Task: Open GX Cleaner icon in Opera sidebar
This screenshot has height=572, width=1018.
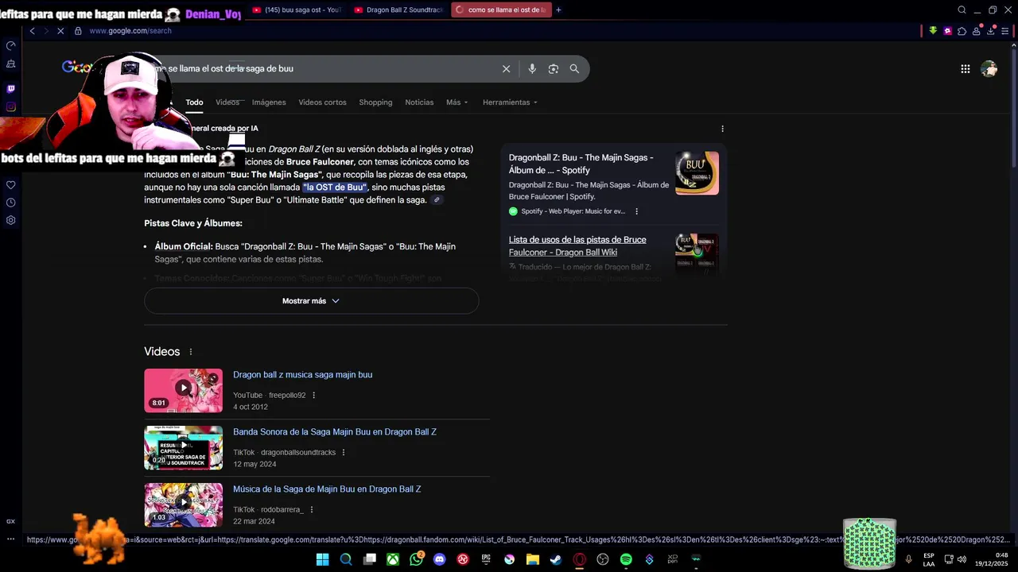Action: tap(11, 64)
